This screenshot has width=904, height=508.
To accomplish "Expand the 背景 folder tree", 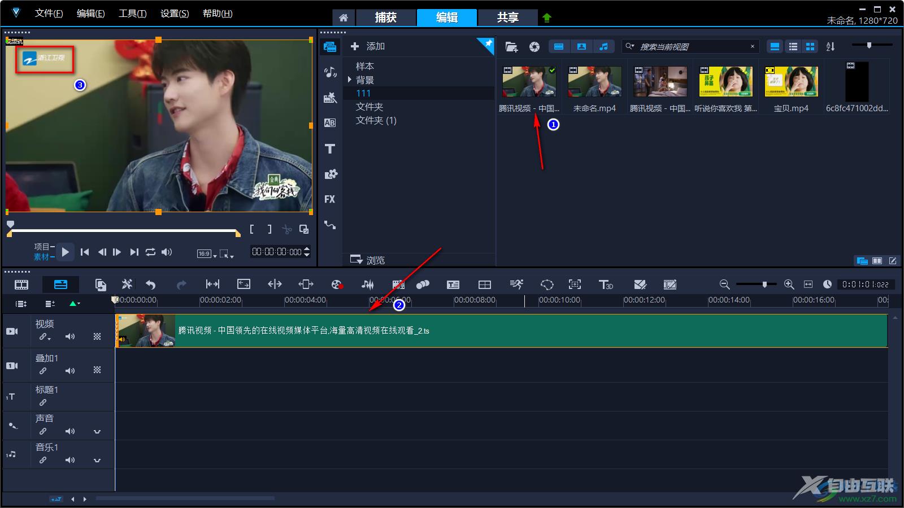I will (x=350, y=80).
